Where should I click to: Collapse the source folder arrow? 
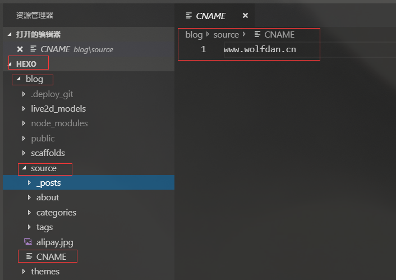[x=24, y=168]
